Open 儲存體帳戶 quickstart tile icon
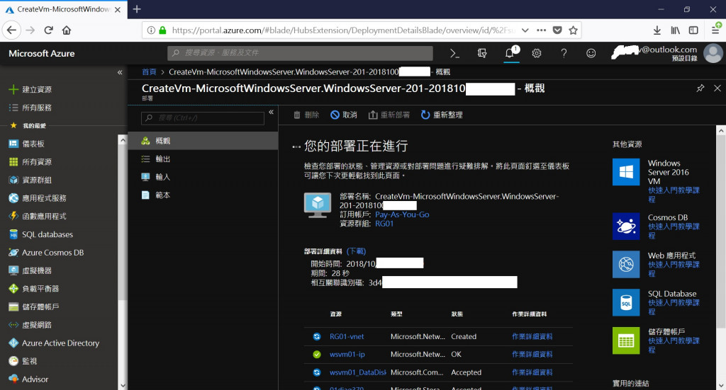This screenshot has height=390, width=726. (626, 340)
